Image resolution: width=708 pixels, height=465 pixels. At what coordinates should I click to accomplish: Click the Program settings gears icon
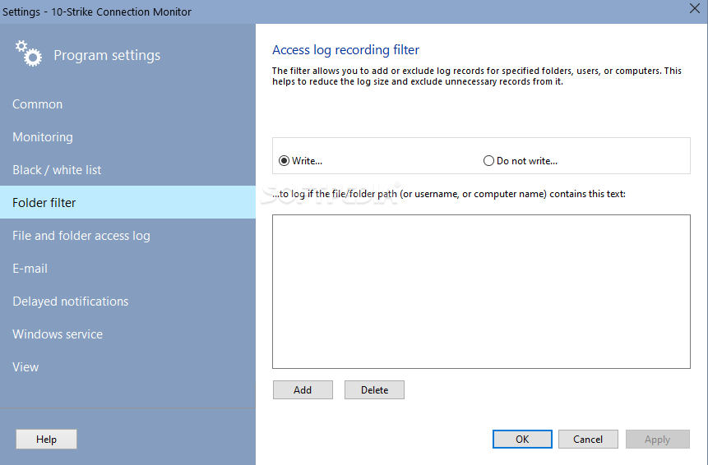(29, 53)
